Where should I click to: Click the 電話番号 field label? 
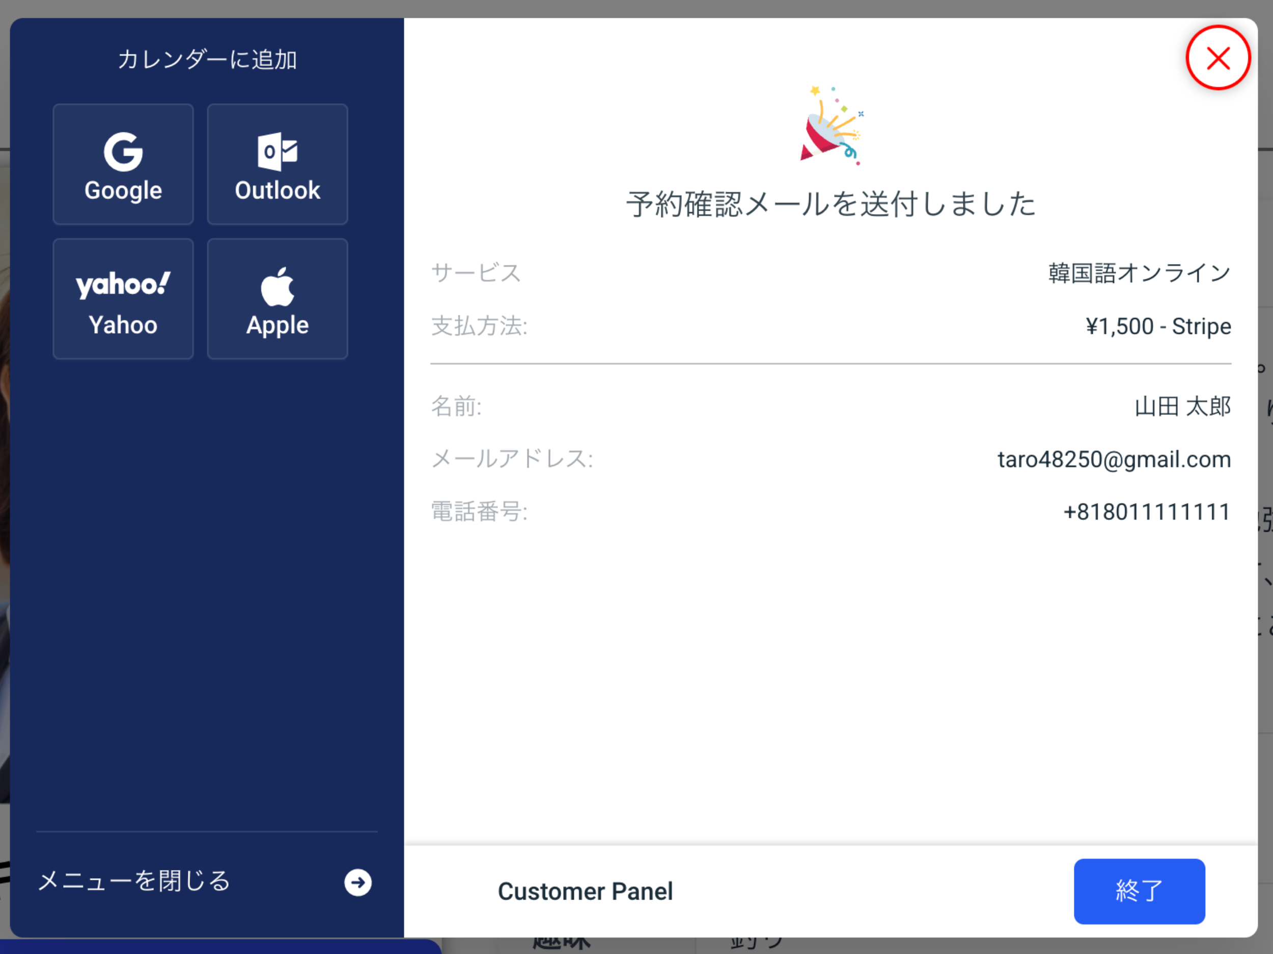pyautogui.click(x=479, y=512)
